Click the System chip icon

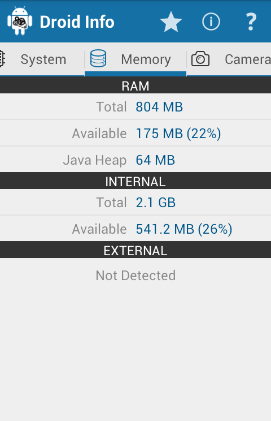coord(2,58)
